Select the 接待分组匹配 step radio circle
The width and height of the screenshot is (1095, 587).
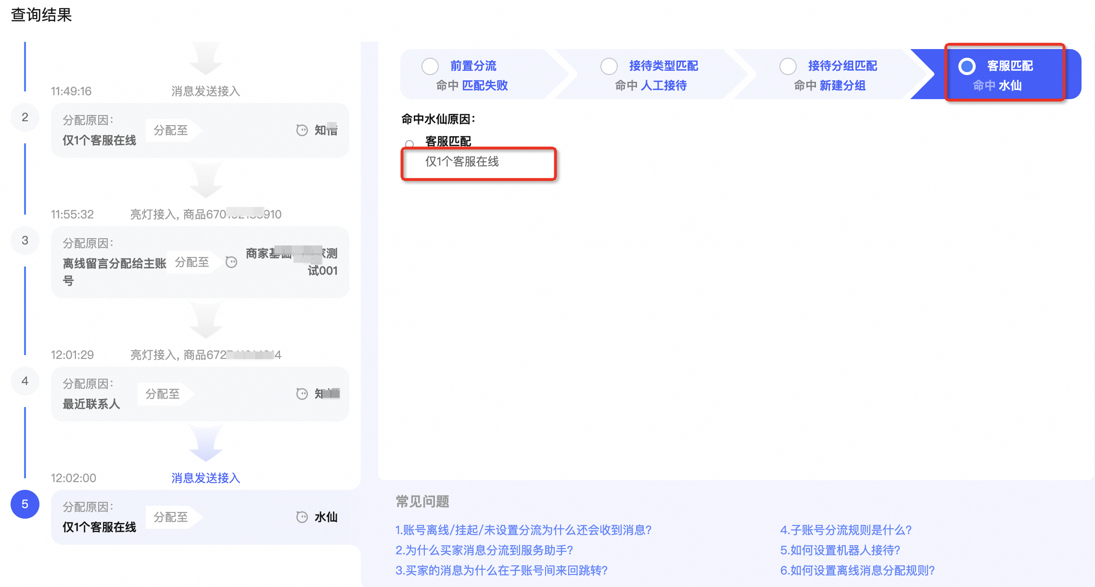(x=788, y=66)
